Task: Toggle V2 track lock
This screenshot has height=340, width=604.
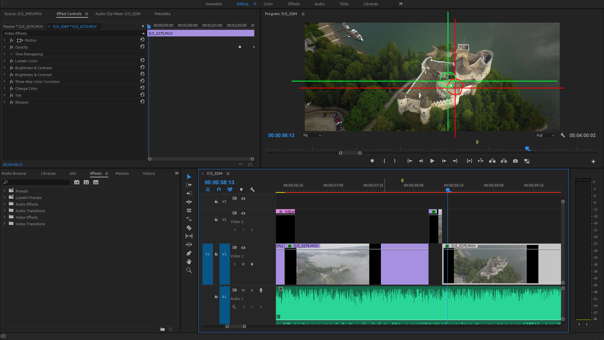Action: coord(216,219)
